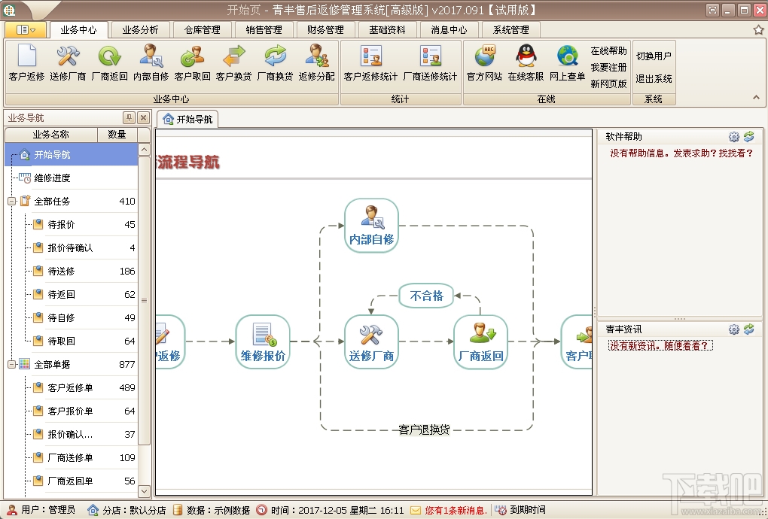Switch to the 财务管理 ribbon tab
768x519 pixels.
click(325, 30)
